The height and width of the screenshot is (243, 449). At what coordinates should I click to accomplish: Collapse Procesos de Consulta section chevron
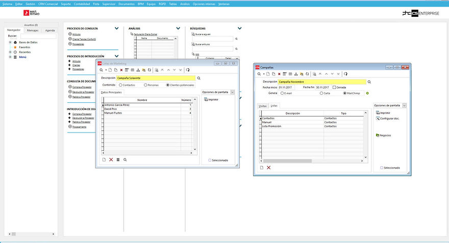pyautogui.click(x=116, y=29)
